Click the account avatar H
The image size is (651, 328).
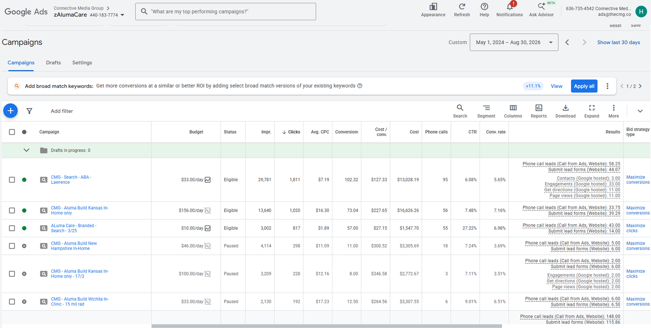point(641,11)
